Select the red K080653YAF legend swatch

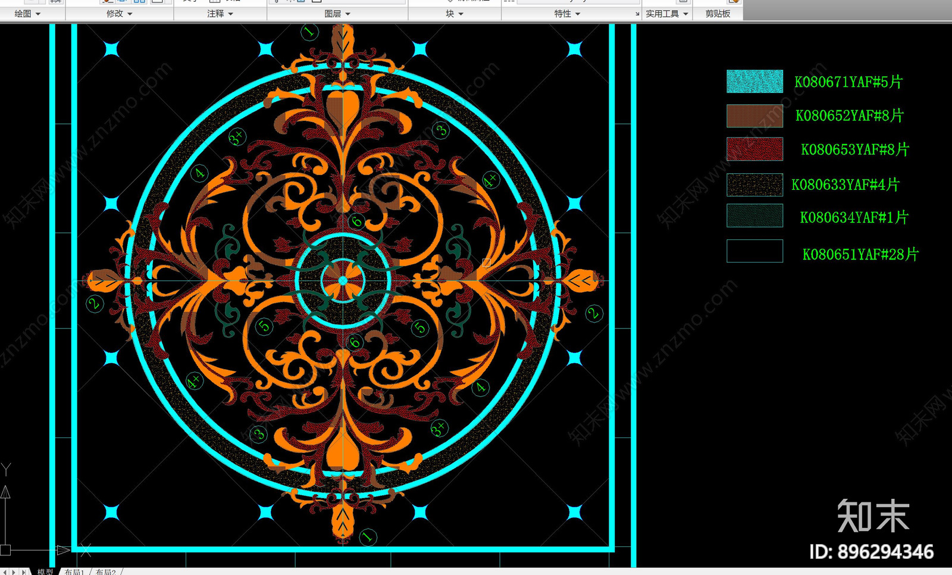(754, 149)
